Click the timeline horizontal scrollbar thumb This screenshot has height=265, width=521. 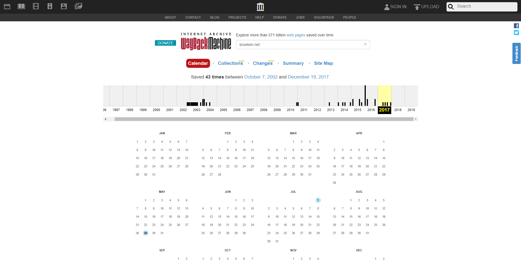pyautogui.click(x=264, y=119)
